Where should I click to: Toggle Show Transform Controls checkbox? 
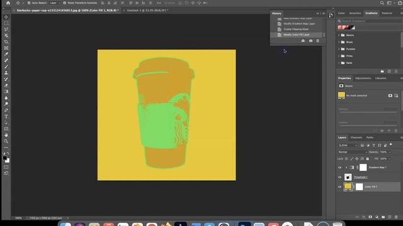tap(64, 3)
